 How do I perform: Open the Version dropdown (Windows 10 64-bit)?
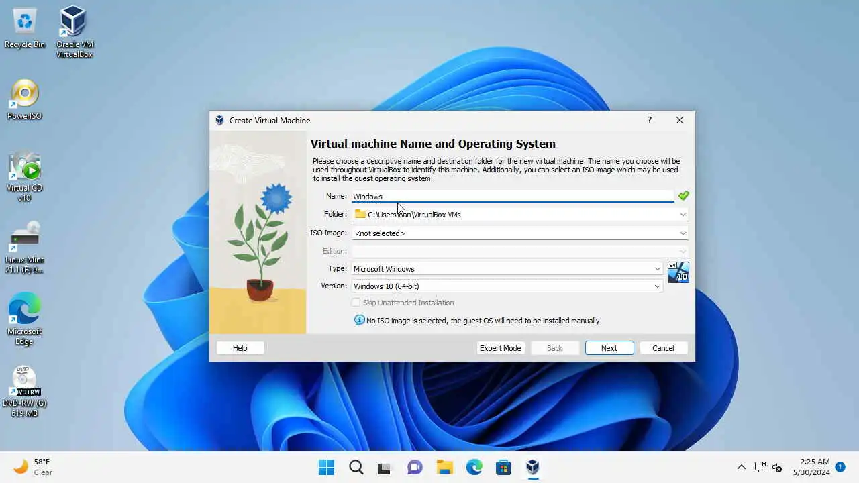tap(507, 286)
